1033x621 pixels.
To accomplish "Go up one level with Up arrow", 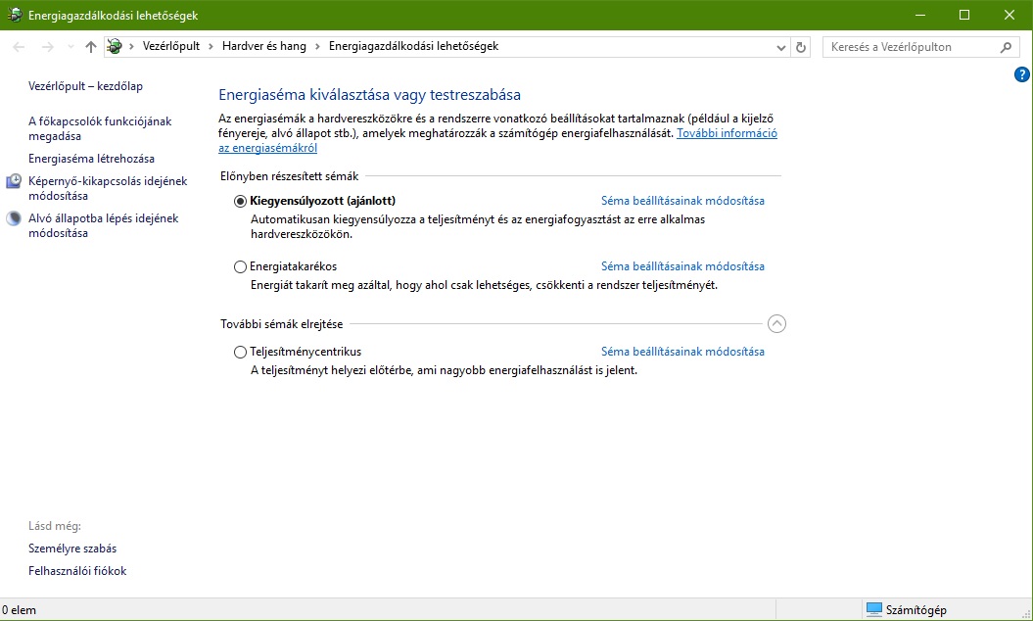I will pyautogui.click(x=91, y=47).
